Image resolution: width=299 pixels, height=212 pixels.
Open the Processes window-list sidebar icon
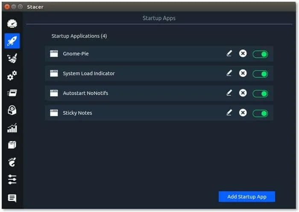(12, 93)
